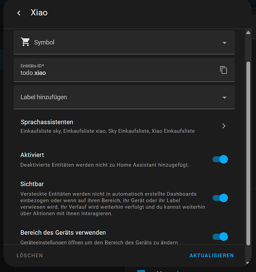256x272 pixels.
Task: Click the shopping cart symbol icon
Action: (25, 42)
